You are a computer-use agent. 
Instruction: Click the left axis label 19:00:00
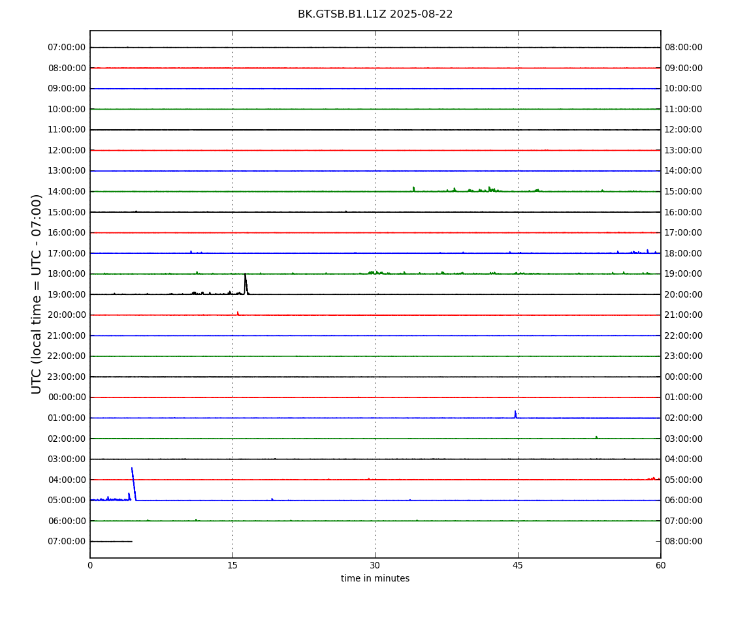(x=67, y=294)
